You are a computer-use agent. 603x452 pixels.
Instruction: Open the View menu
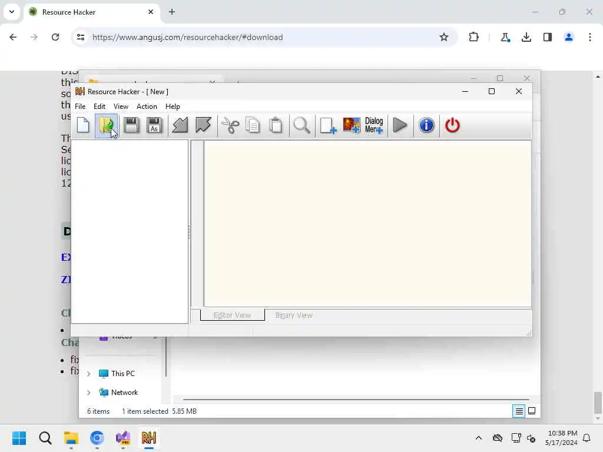(x=121, y=107)
